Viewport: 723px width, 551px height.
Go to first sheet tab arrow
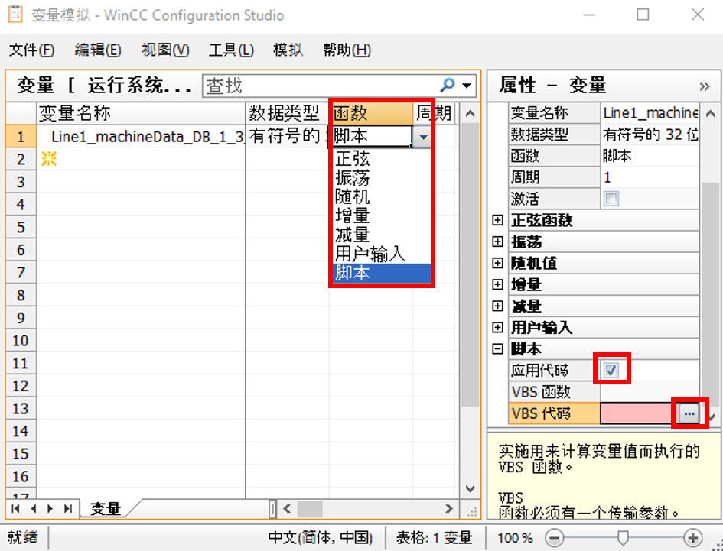15,509
